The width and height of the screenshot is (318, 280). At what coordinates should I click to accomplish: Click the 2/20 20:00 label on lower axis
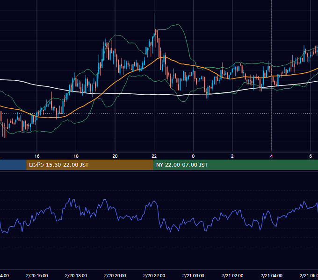[x=115, y=275]
